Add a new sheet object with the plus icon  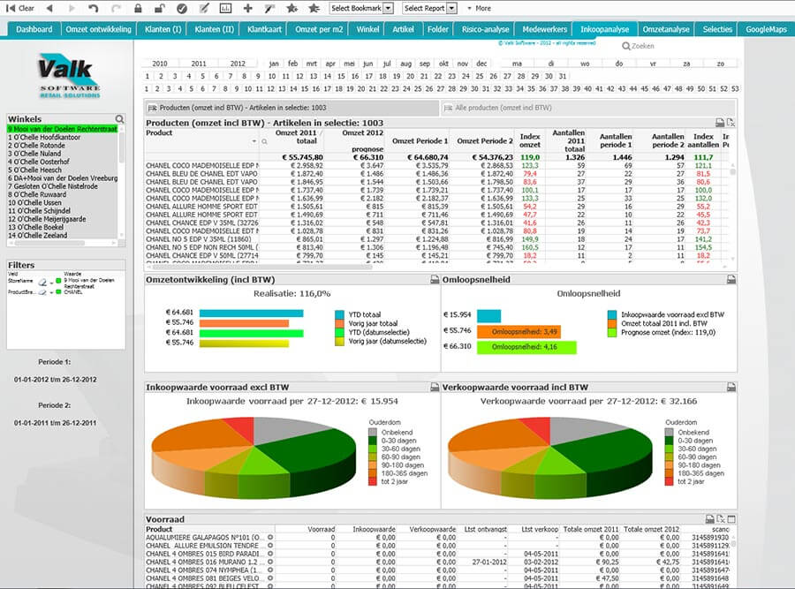(x=248, y=8)
